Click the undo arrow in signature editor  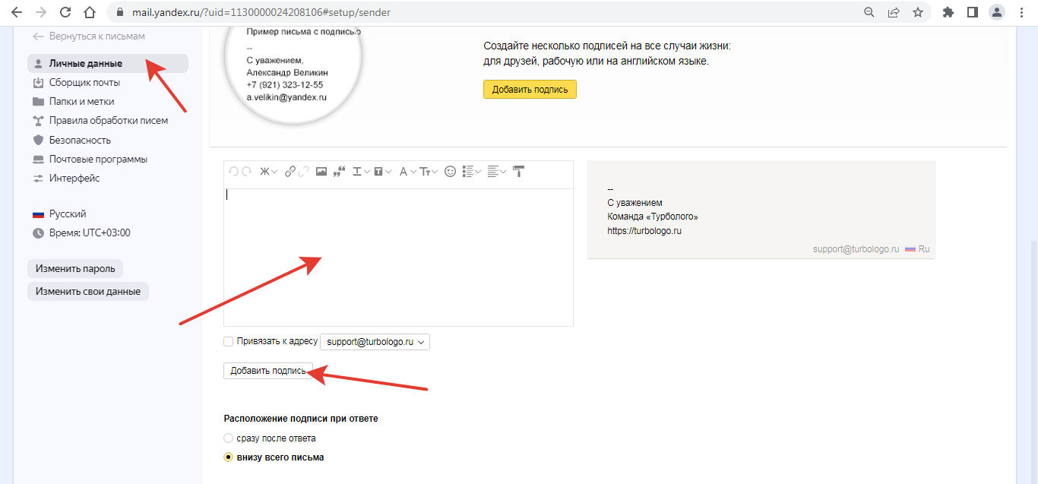click(x=233, y=172)
